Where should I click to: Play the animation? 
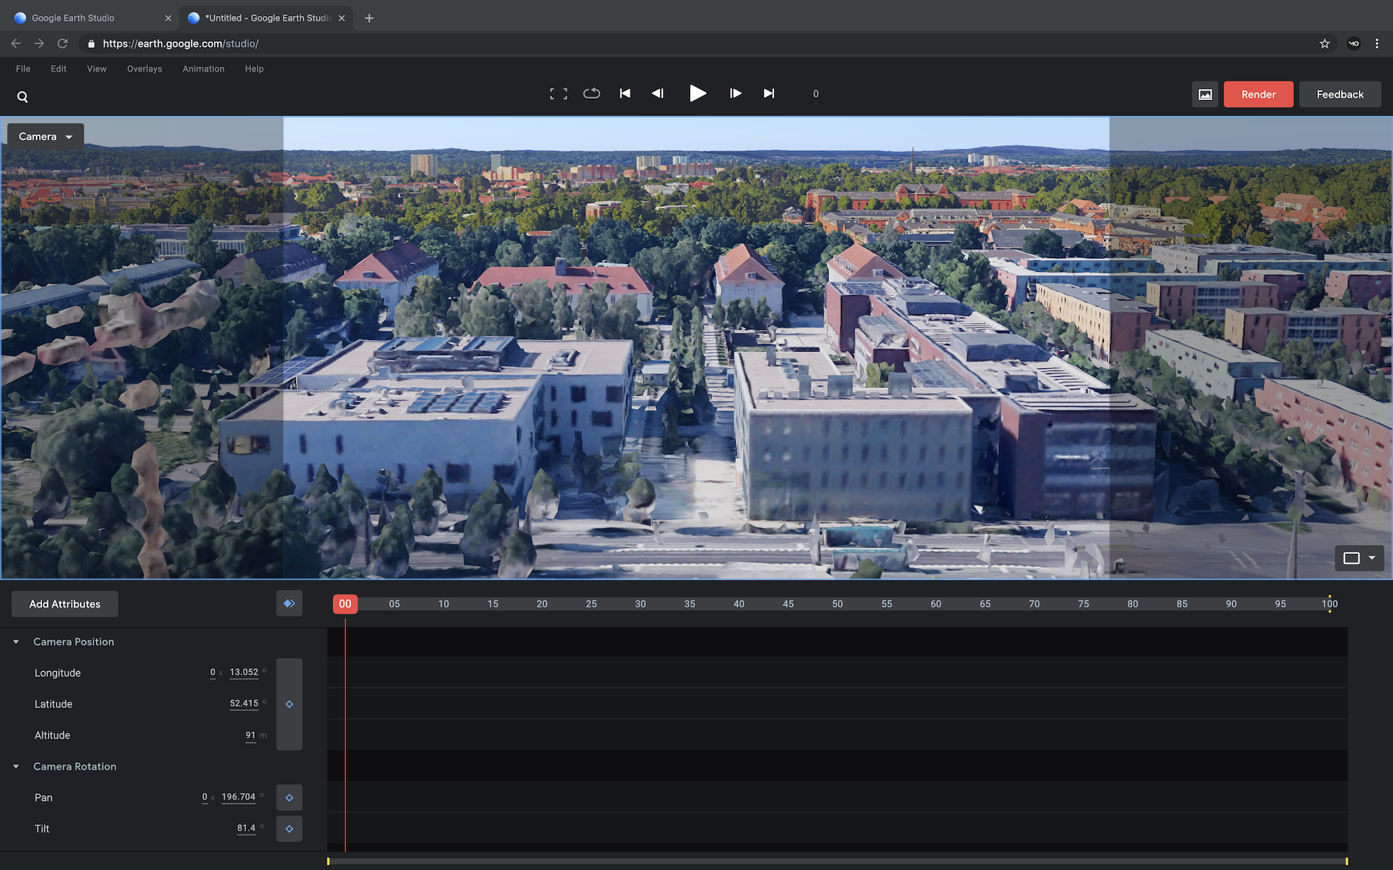click(697, 93)
